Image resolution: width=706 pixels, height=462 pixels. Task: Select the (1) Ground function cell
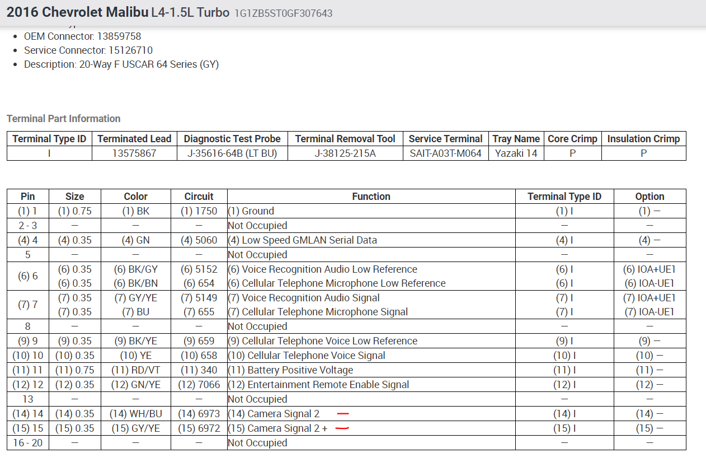coord(371,211)
